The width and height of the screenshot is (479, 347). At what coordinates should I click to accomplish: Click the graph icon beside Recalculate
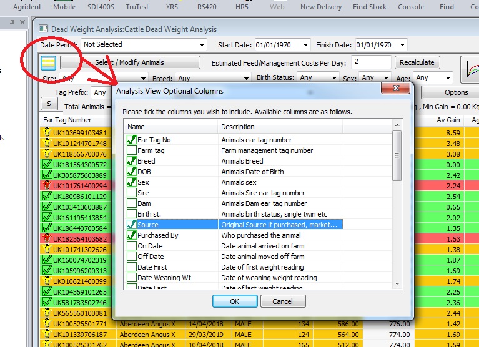pos(470,69)
